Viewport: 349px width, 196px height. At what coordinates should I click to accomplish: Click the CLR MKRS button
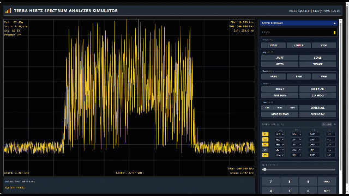coord(317,96)
